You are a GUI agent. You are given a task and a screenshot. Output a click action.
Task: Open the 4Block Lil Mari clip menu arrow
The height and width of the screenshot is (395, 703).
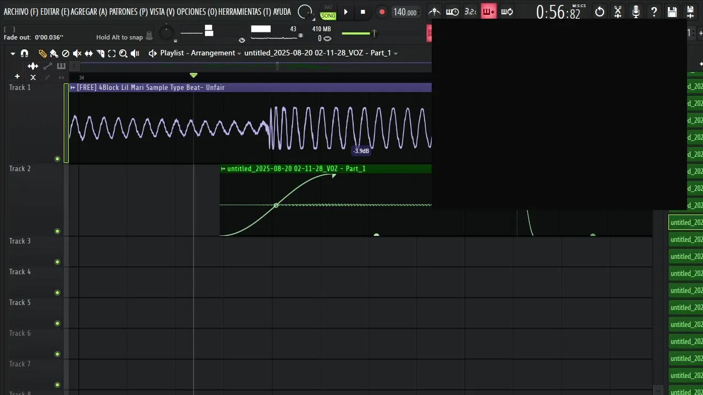coord(73,88)
